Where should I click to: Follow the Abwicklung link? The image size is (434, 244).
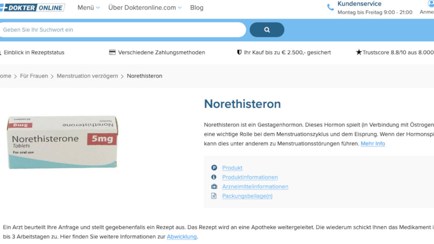(181, 237)
